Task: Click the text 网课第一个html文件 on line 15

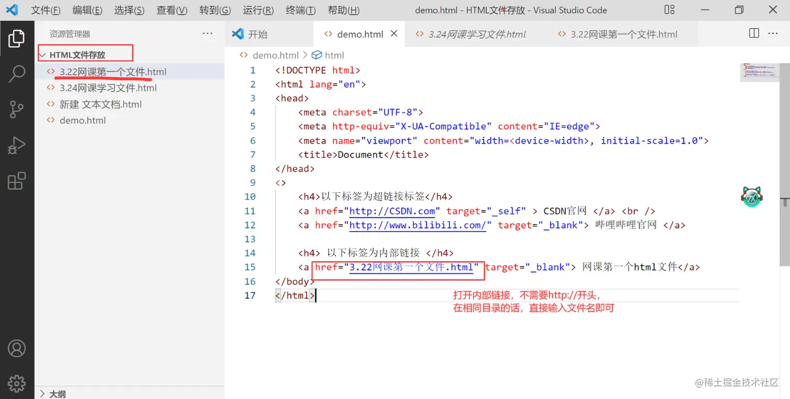Action: 629,267
